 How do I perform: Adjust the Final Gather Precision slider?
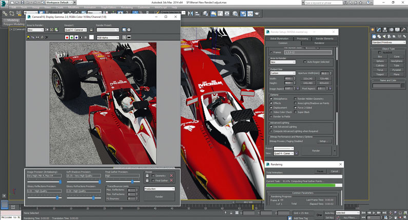pyautogui.click(x=132, y=182)
